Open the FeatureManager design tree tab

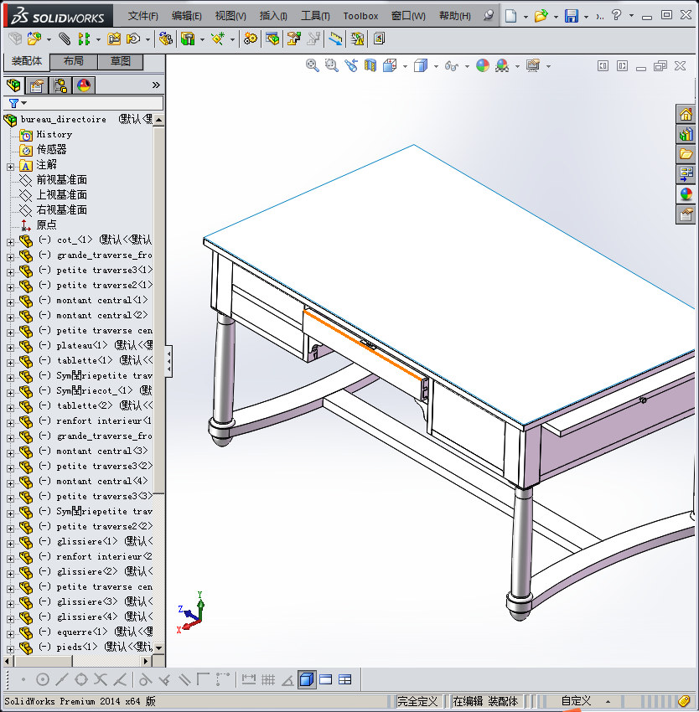[13, 85]
